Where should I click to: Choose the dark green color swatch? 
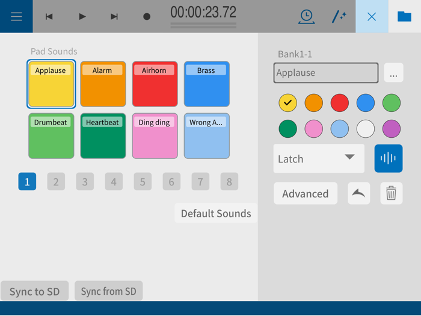[288, 129]
